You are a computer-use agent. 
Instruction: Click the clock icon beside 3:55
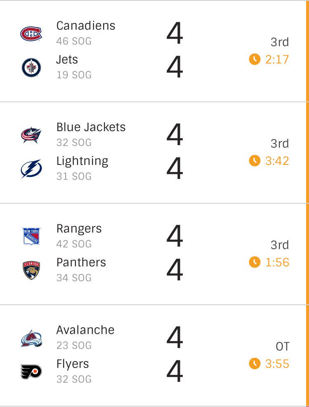[x=255, y=363]
